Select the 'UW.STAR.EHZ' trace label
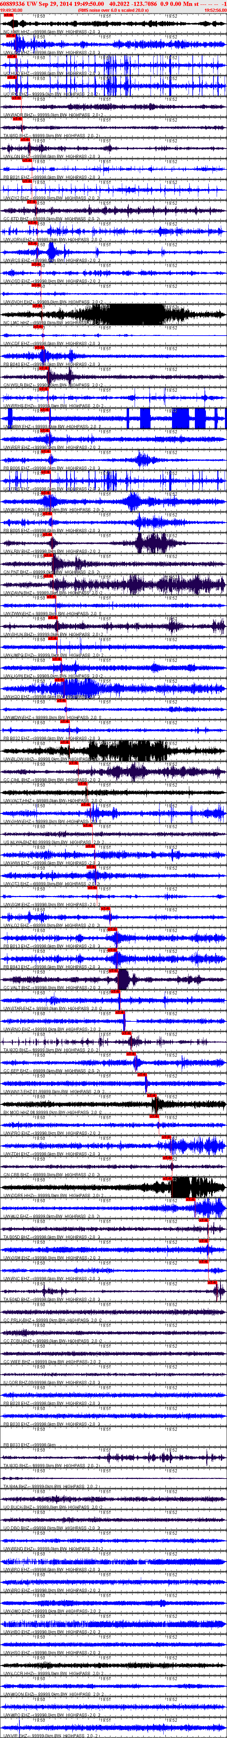Viewport: 227px width, 1738px height. (x=18, y=1009)
